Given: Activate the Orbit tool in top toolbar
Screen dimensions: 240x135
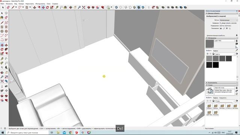Looking at the screenshot, I should coord(70,7).
